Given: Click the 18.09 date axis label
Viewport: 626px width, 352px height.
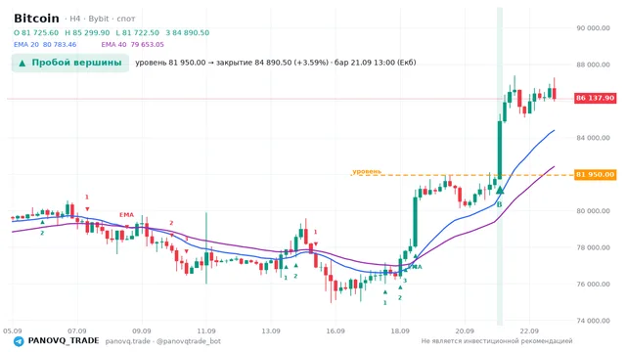Looking at the screenshot, I should [400, 331].
